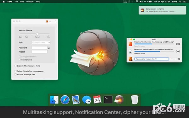
Task: Open the 7Z format selector dropdown
Action: 51,21
